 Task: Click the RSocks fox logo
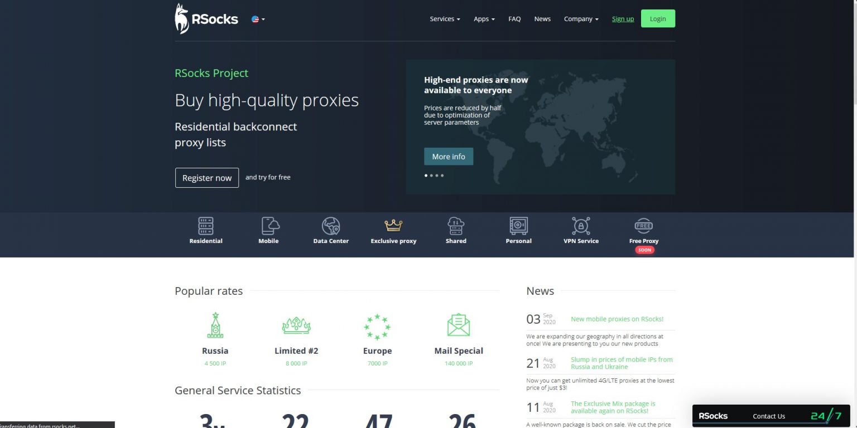(181, 18)
